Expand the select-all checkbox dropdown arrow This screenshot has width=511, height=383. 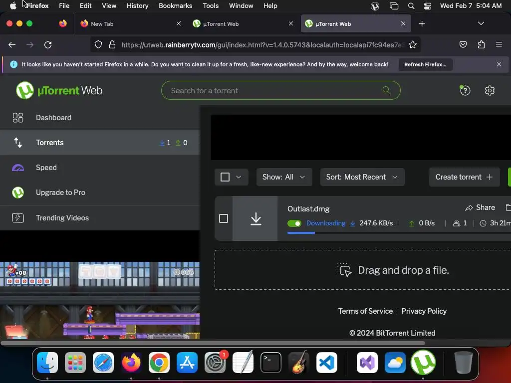(239, 177)
